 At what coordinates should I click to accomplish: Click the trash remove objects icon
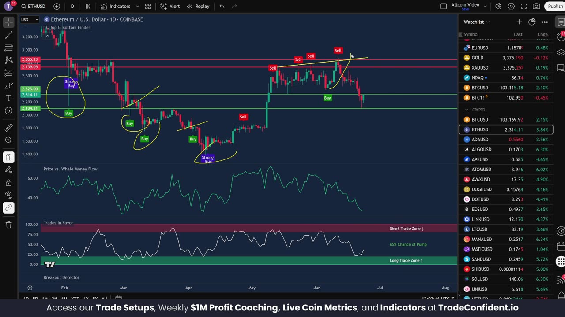(8, 225)
